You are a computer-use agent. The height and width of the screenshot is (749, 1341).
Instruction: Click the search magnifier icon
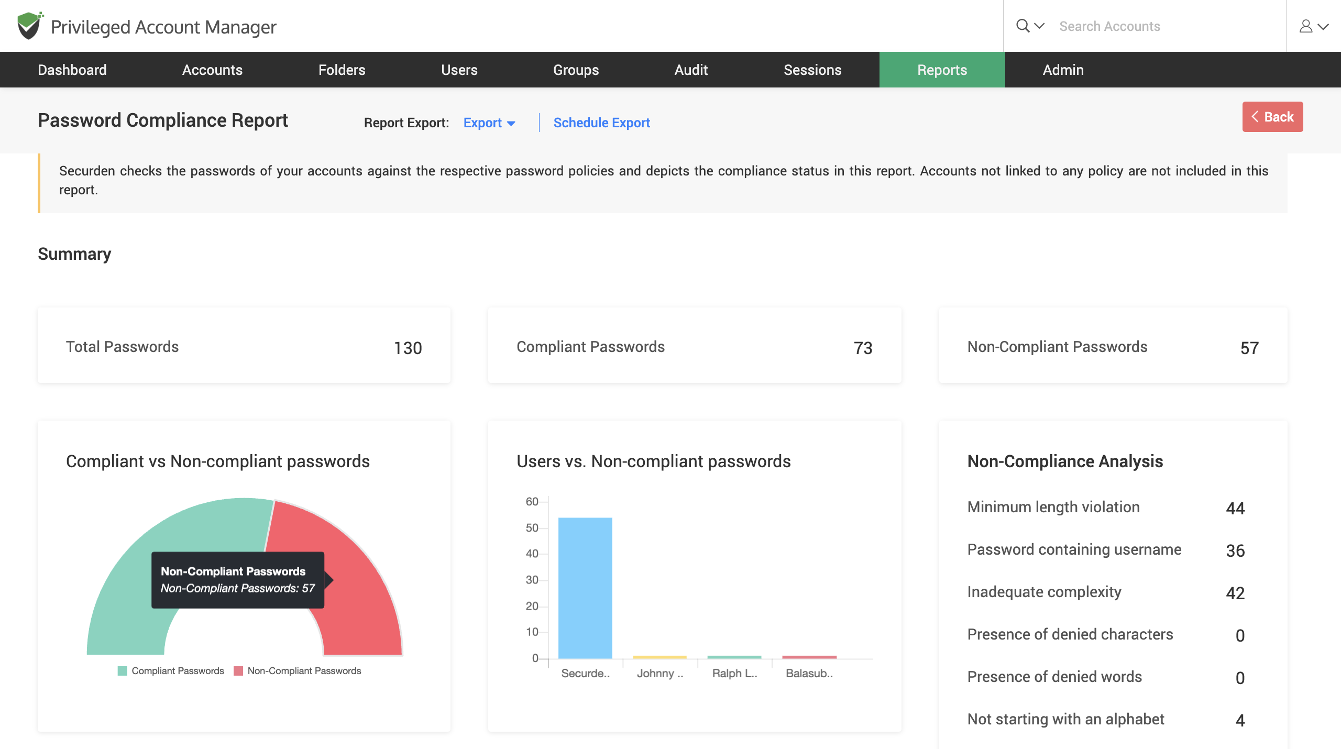coord(1021,26)
